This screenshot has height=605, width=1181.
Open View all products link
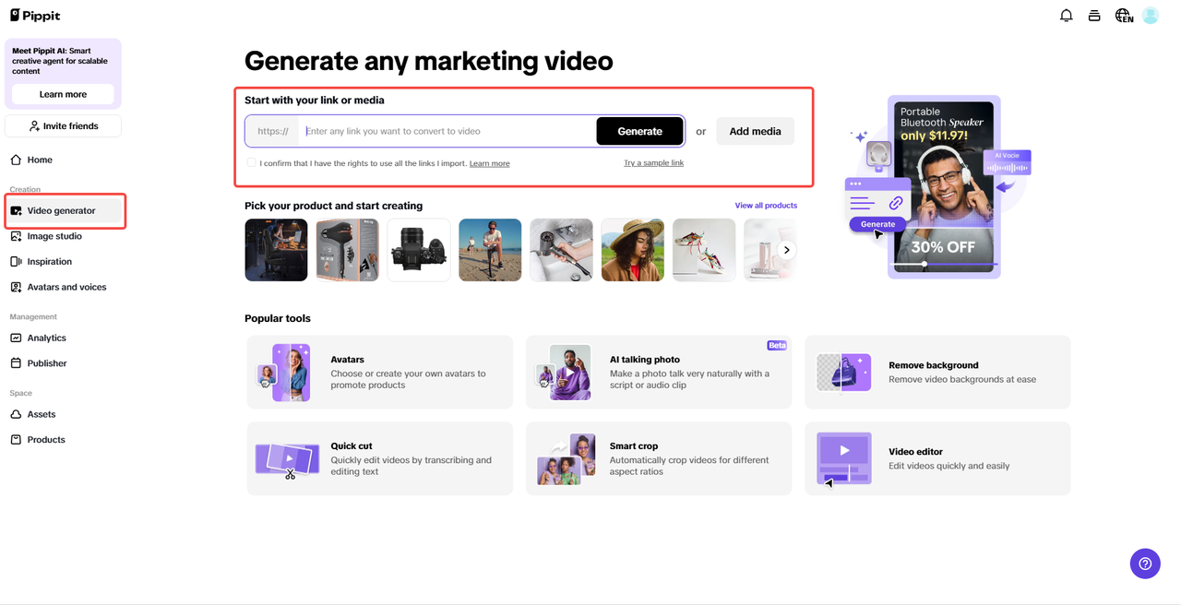[766, 205]
